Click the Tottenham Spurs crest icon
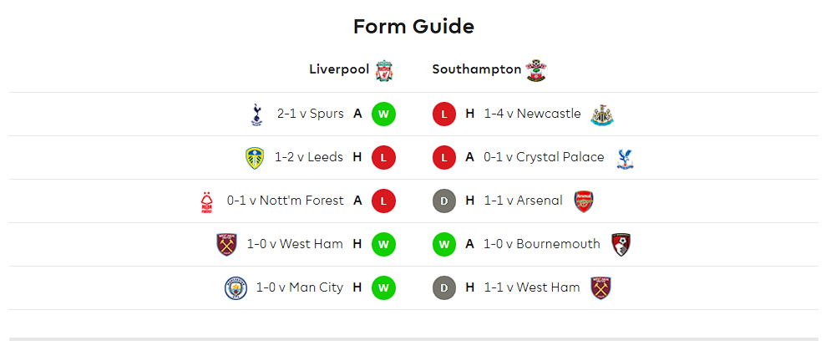Viewport: 836px width, 361px height. coord(256,114)
